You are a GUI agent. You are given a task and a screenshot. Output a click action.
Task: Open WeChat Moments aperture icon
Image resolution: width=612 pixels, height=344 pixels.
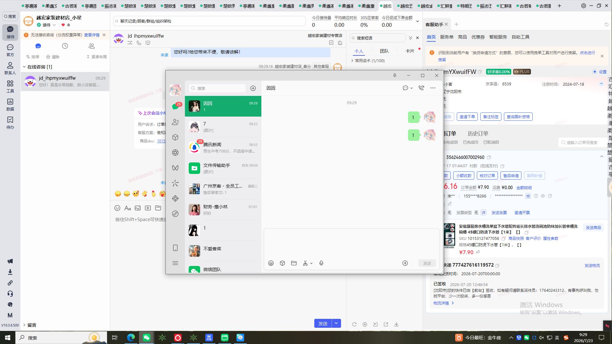pyautogui.click(x=175, y=153)
